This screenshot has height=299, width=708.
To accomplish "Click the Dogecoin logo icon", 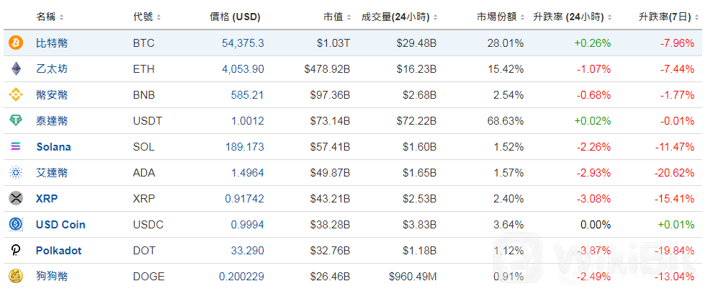I will coord(16,276).
